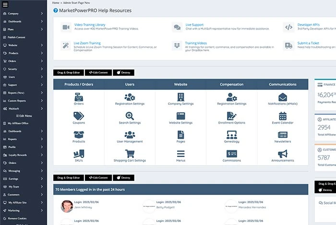Screen dimensions: 336x225
Task: Click the lower Drag & Drop Editor button
Action: coord(69,178)
